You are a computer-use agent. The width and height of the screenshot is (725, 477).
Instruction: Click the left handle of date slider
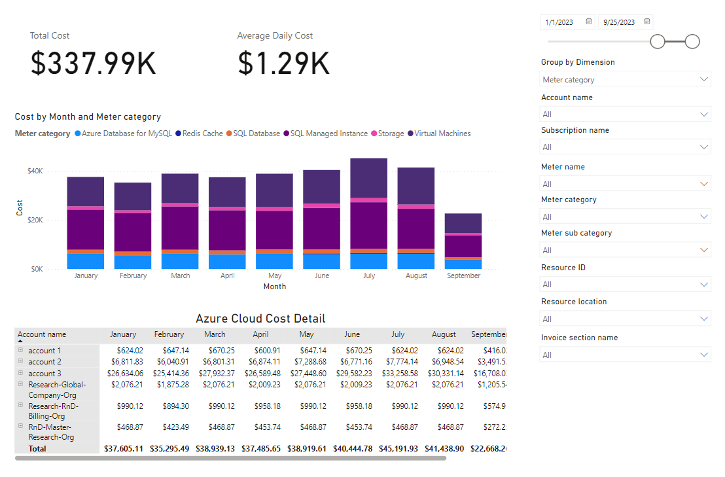point(658,42)
